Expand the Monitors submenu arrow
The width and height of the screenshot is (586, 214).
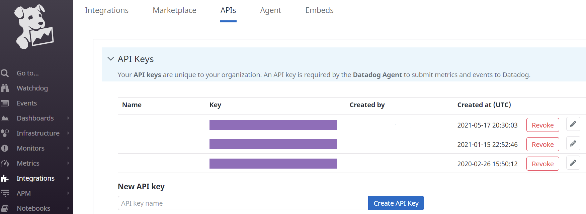(68, 148)
